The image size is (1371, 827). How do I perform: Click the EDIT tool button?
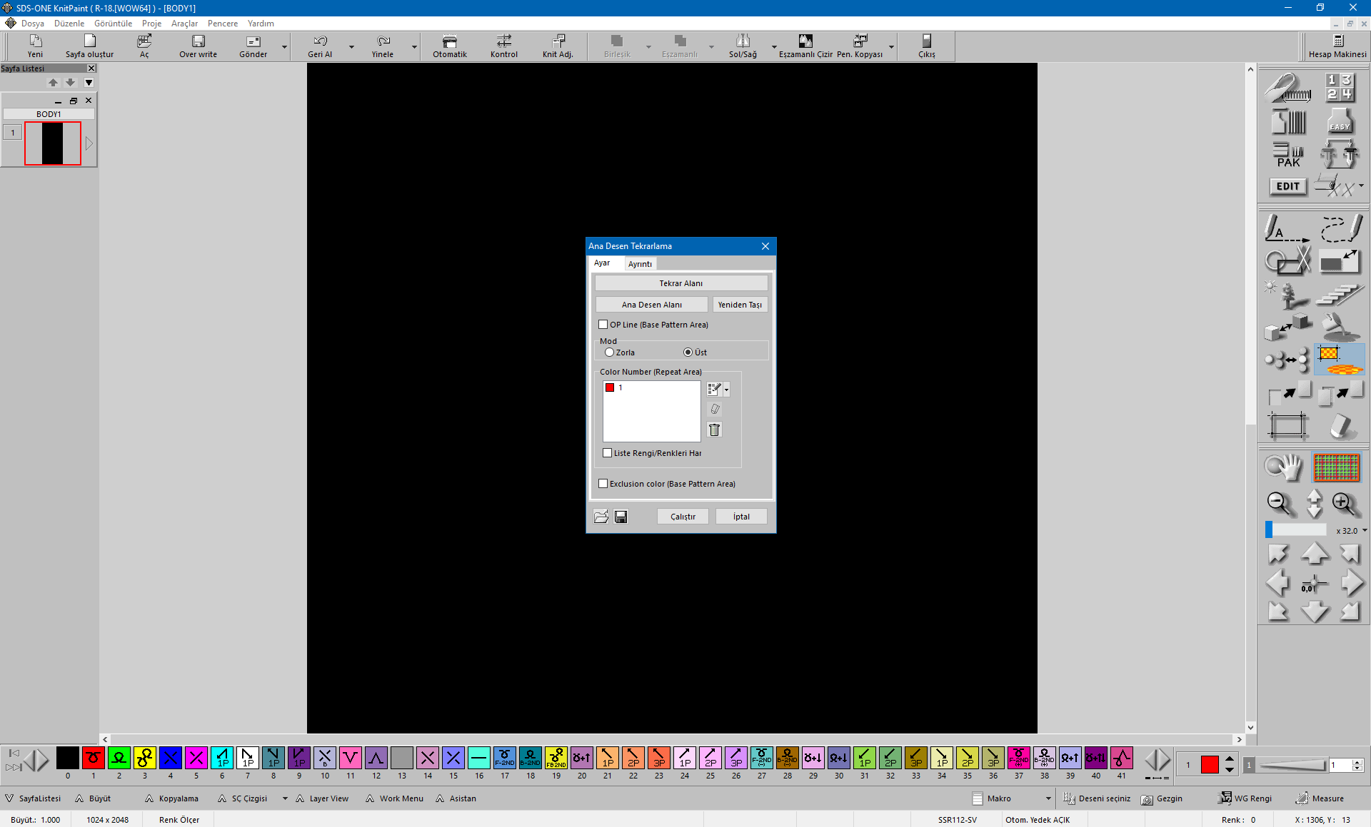click(x=1288, y=186)
